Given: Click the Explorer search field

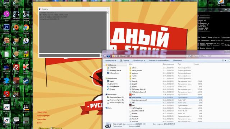Looking at the screenshot, I should [211, 56].
